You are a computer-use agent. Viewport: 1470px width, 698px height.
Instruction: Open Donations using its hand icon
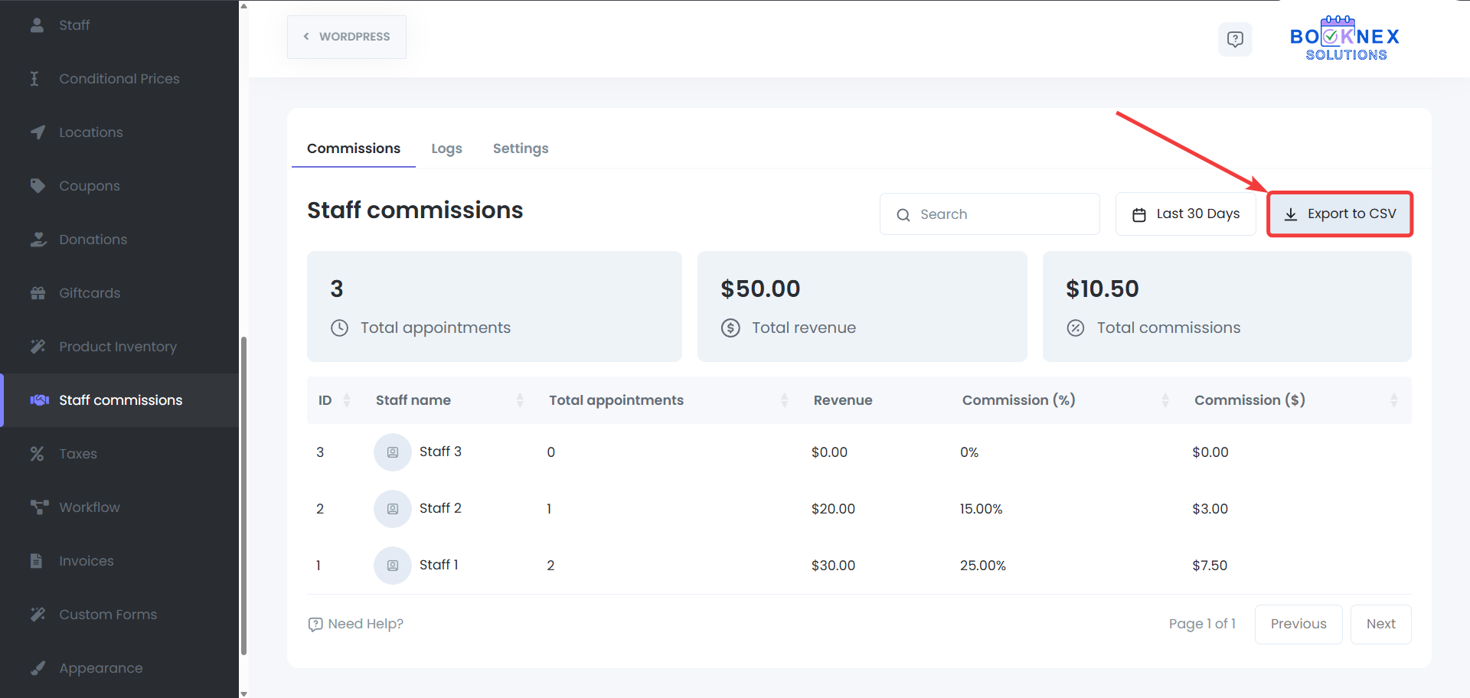tap(37, 239)
